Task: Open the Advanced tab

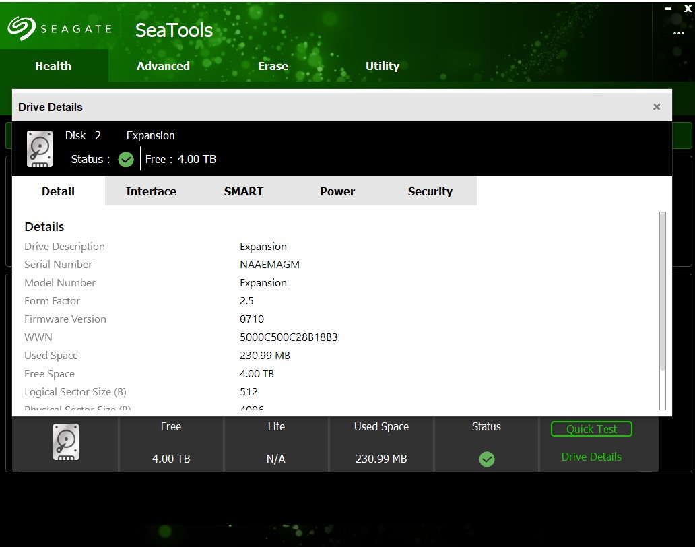Action: (x=163, y=66)
